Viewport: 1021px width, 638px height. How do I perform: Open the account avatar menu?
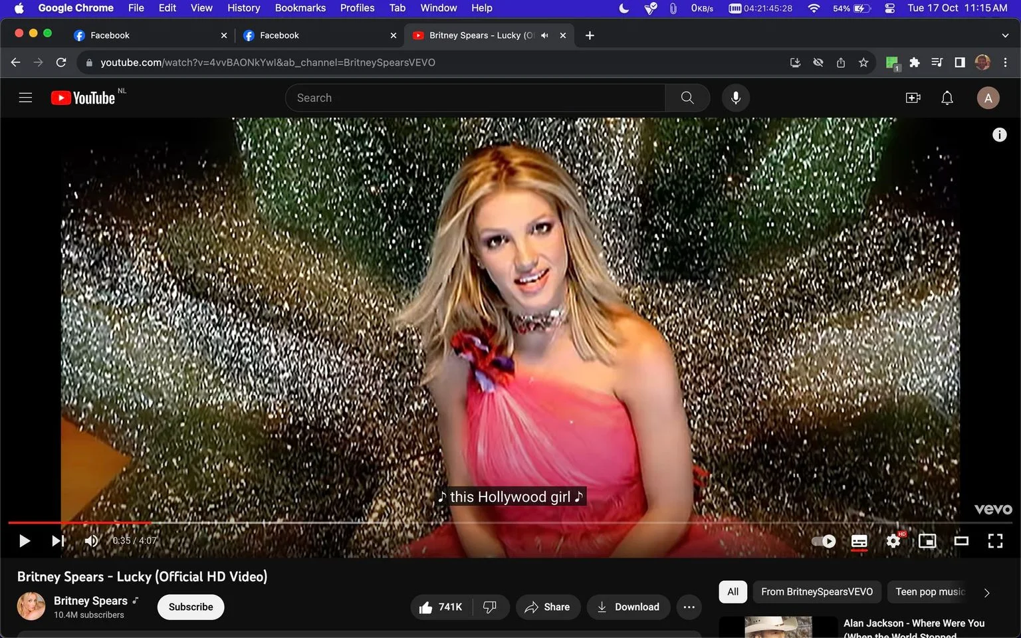988,98
